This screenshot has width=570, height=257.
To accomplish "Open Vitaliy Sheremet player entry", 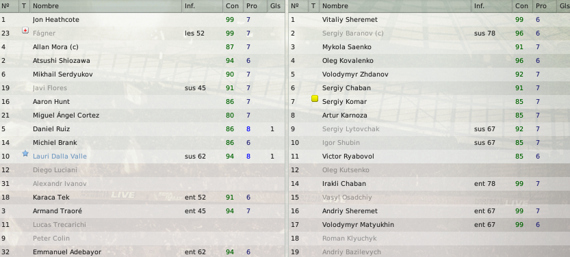I will point(350,20).
